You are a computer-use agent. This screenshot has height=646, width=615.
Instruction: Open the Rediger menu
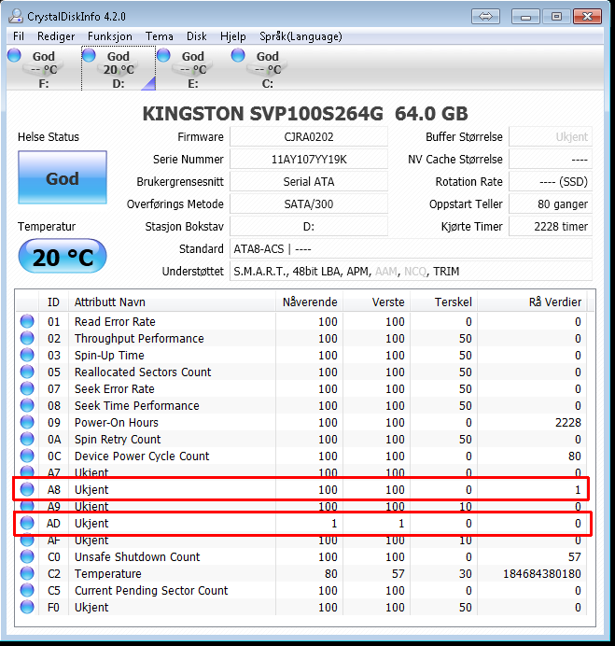coord(56,36)
